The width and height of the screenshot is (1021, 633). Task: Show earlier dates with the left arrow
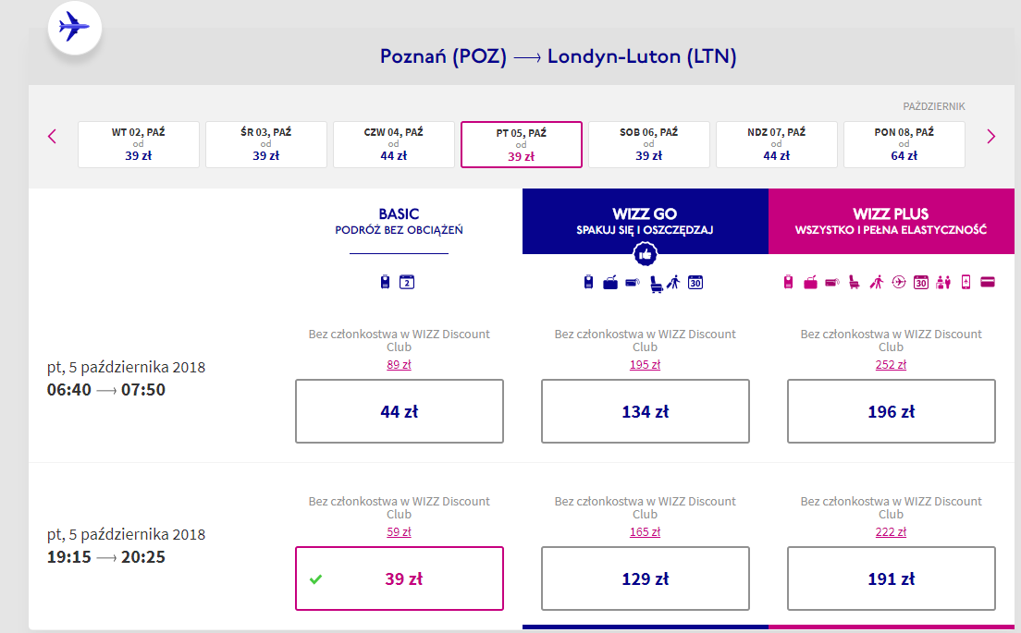(x=52, y=137)
